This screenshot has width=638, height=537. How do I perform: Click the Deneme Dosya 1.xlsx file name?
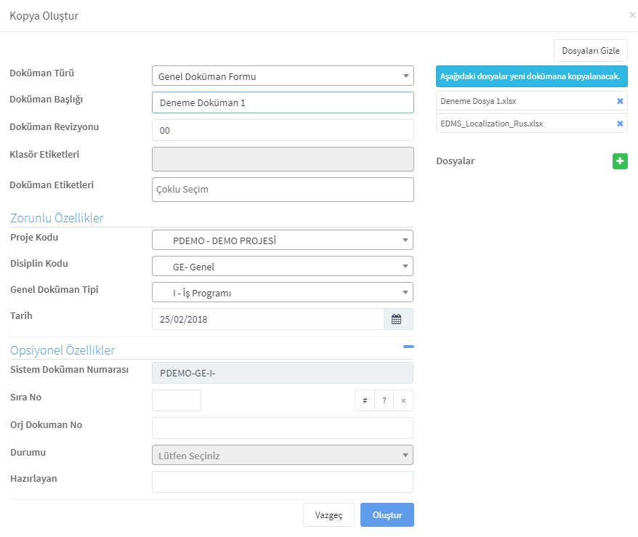point(478,101)
